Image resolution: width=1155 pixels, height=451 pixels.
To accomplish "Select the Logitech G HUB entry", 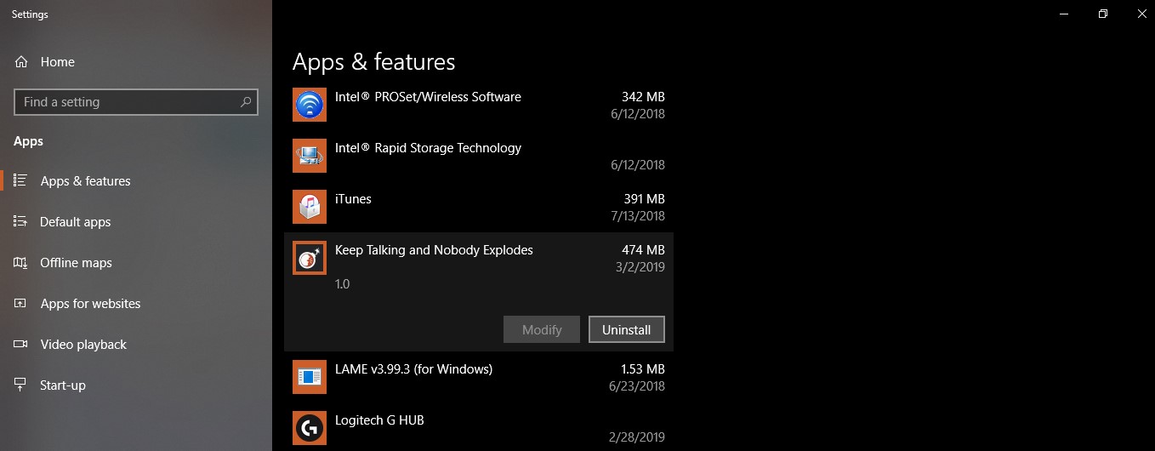I will pyautogui.click(x=479, y=428).
